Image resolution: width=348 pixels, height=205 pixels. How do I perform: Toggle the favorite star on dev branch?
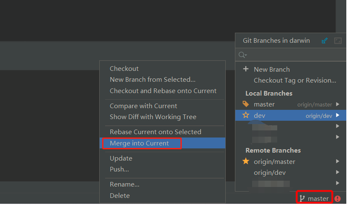(246, 115)
